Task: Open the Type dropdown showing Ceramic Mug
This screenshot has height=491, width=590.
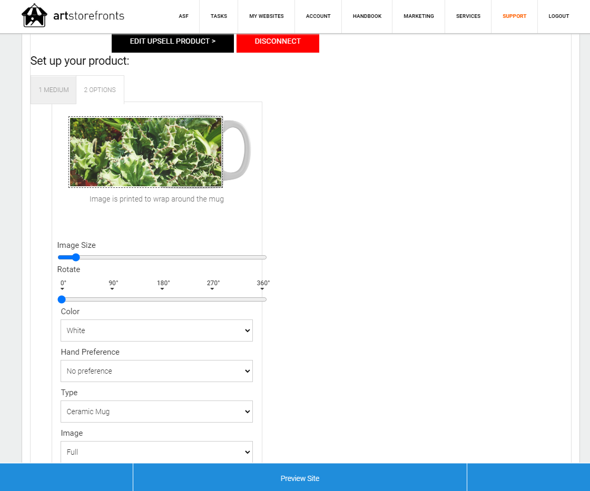Action: click(x=156, y=412)
